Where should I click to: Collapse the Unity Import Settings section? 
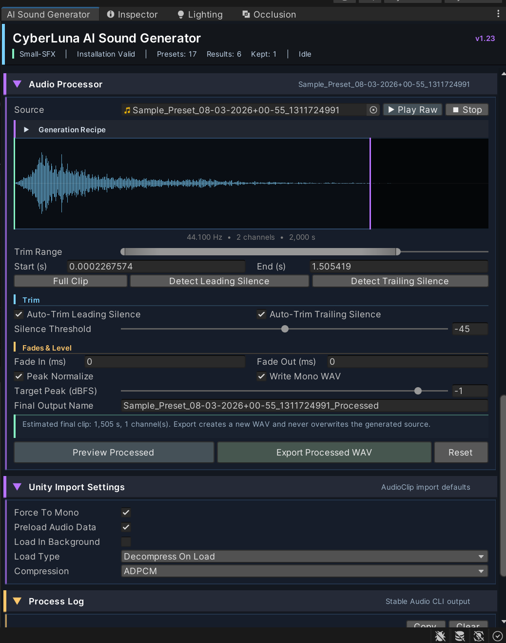point(18,487)
